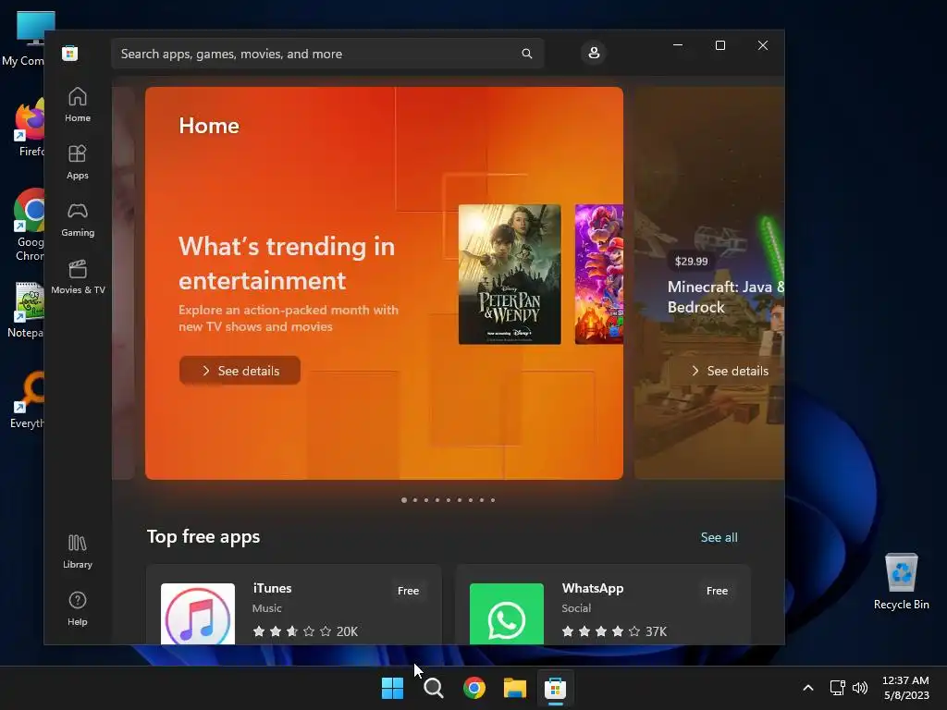Click the Free button for WhatsApp
The width and height of the screenshot is (947, 710).
[717, 591]
